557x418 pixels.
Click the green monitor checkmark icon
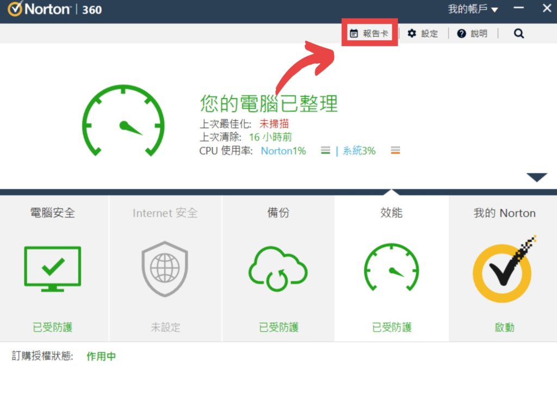pyautogui.click(x=53, y=269)
